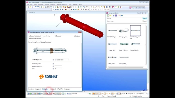Screen dimensions: 175x98
Task: Click the Store button in Component Catalog
Action: pos(145,21)
